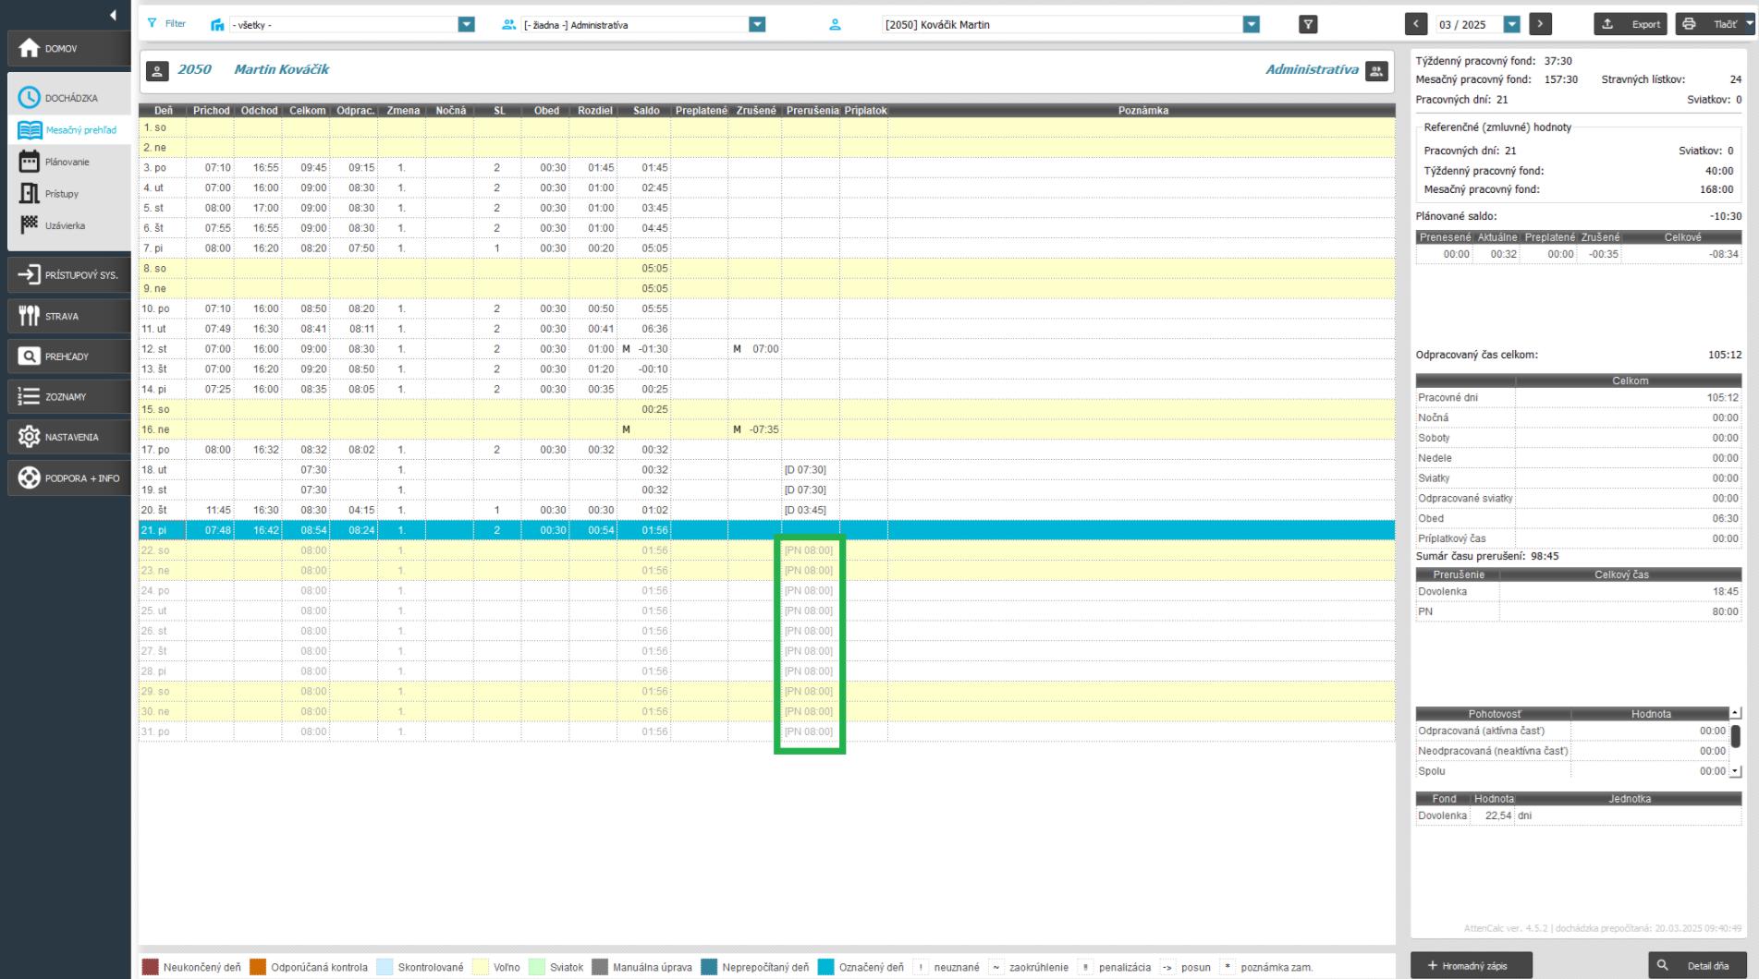This screenshot has width=1759, height=979.
Task: Click the group icon beside Administratíva
Action: click(x=1376, y=70)
